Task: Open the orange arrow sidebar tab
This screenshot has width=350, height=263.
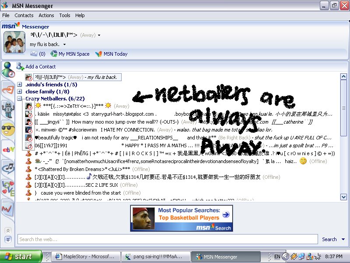Action: [x=8, y=90]
